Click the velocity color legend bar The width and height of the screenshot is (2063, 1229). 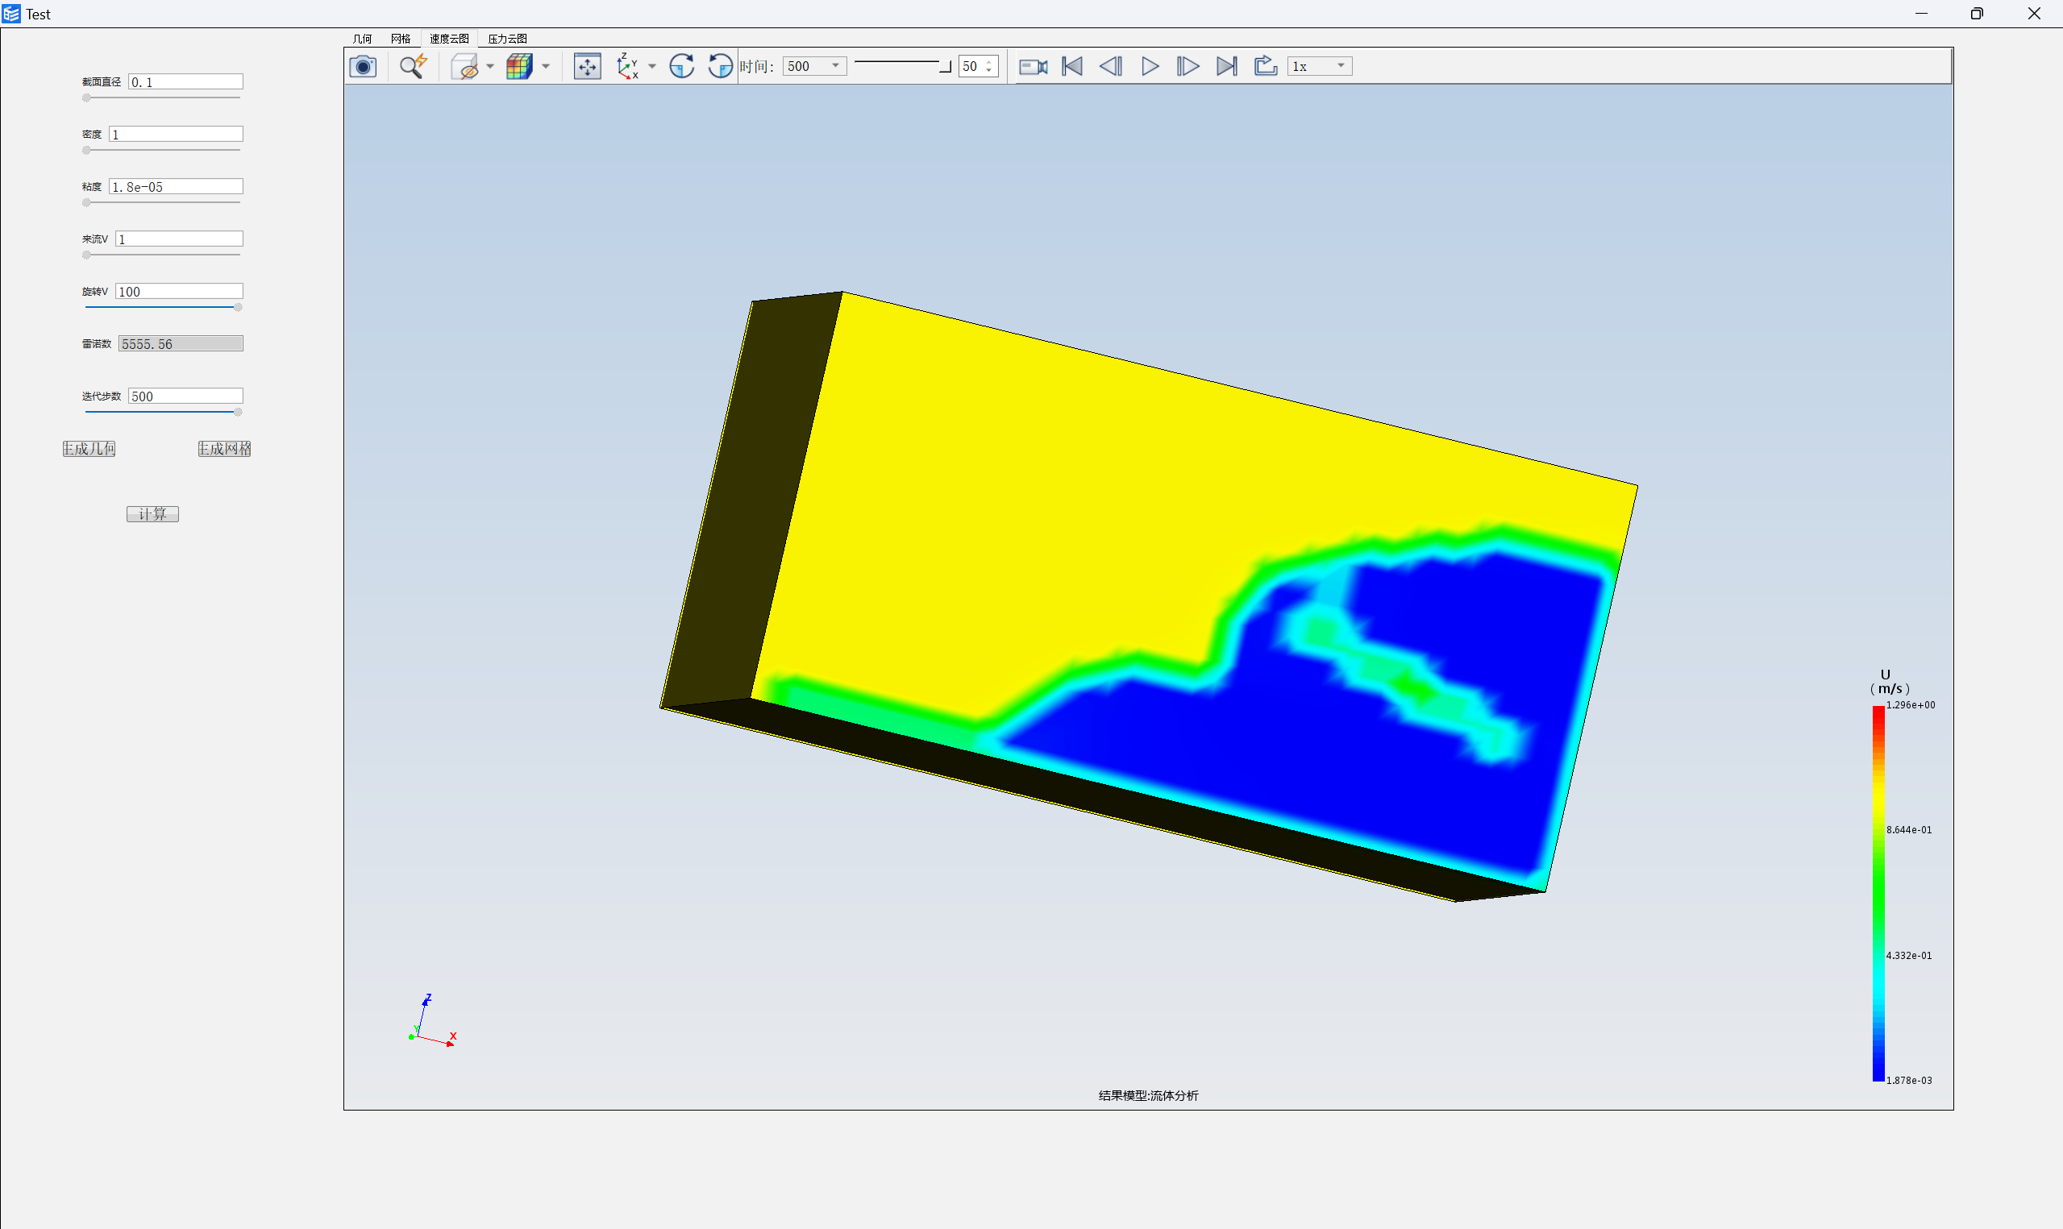(x=1878, y=894)
